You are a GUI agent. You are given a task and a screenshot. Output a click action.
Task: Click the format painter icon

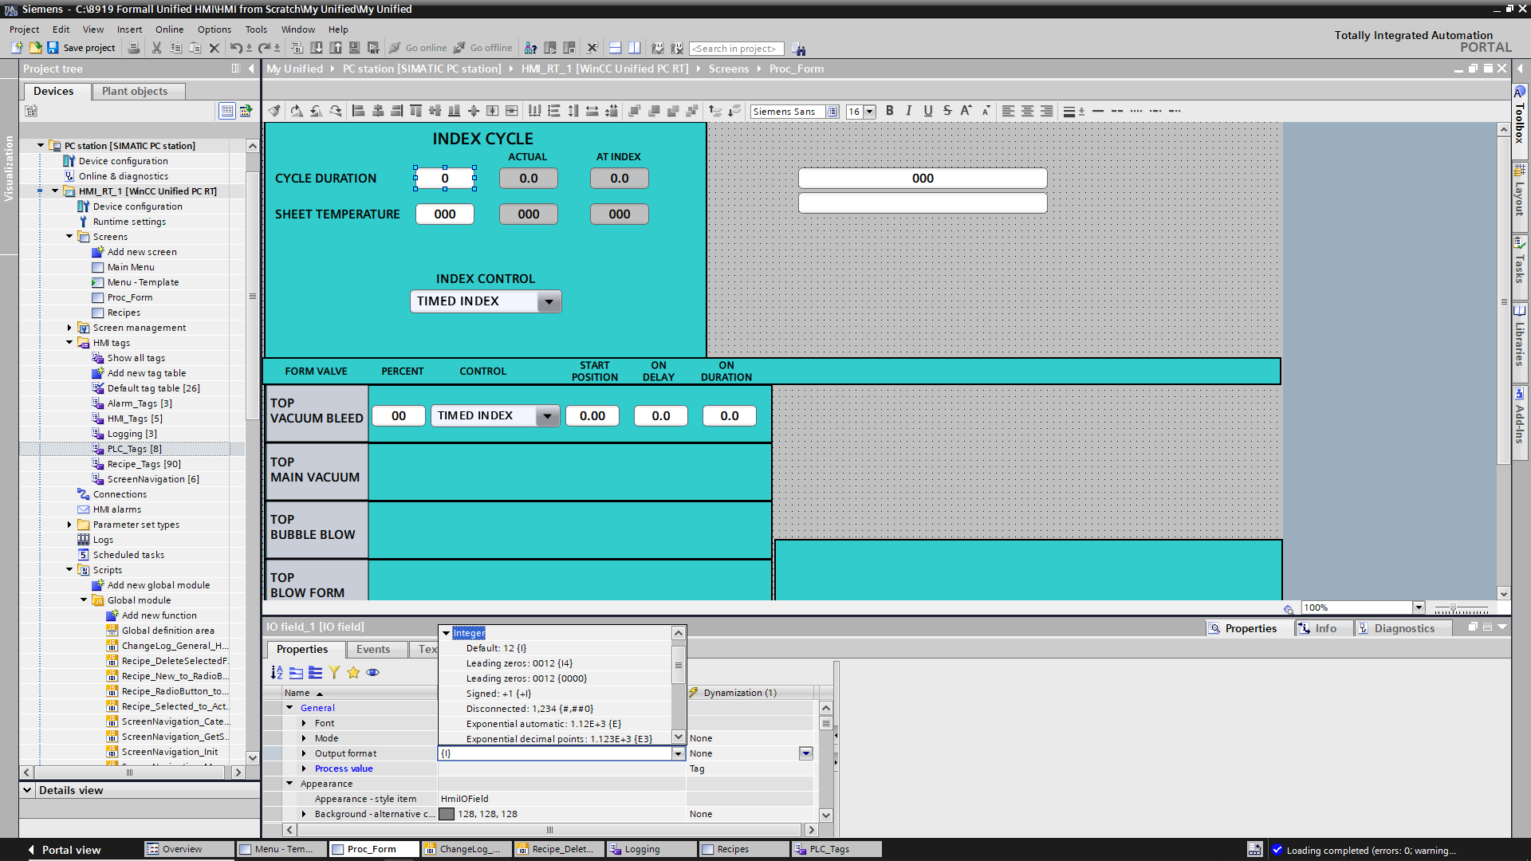click(274, 111)
